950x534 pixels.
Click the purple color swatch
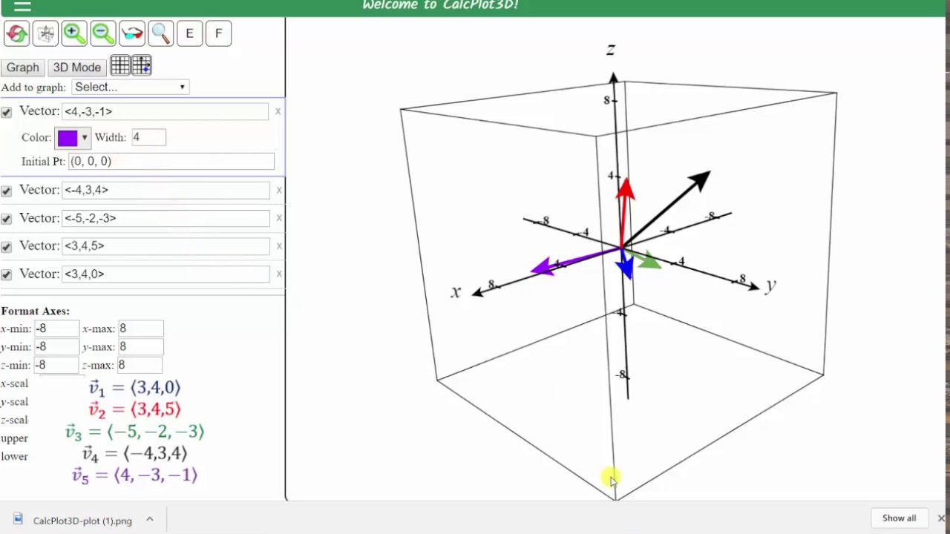pos(67,137)
